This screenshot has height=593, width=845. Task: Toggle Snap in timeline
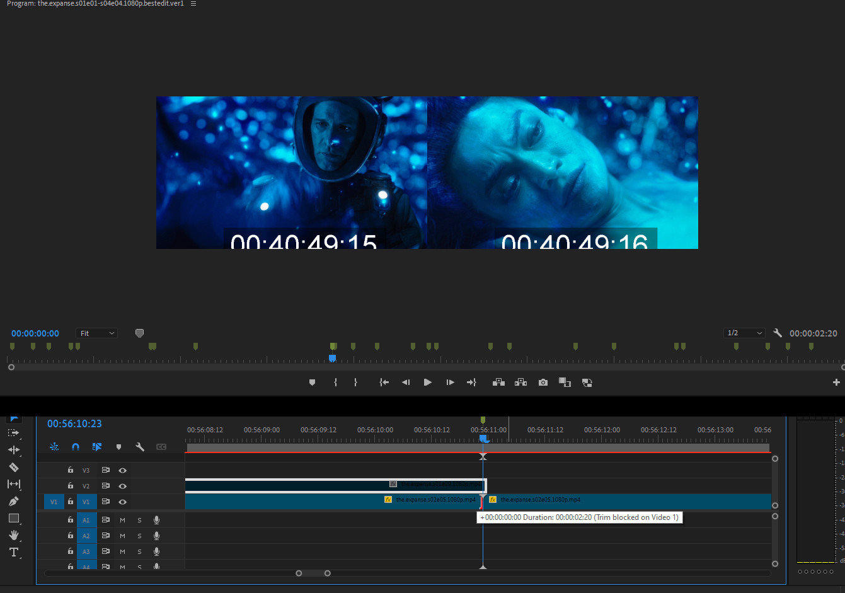(x=76, y=447)
